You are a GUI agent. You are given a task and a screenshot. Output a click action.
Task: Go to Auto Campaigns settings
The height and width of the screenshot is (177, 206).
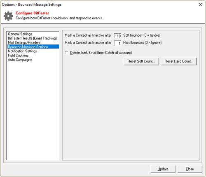20,60
